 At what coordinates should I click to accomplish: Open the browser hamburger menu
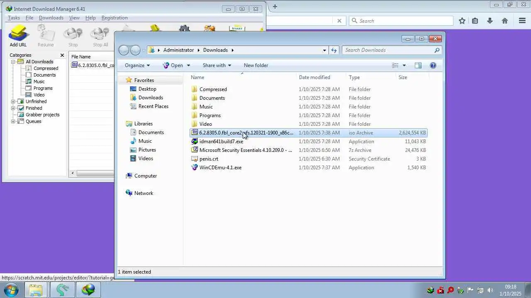click(x=522, y=21)
